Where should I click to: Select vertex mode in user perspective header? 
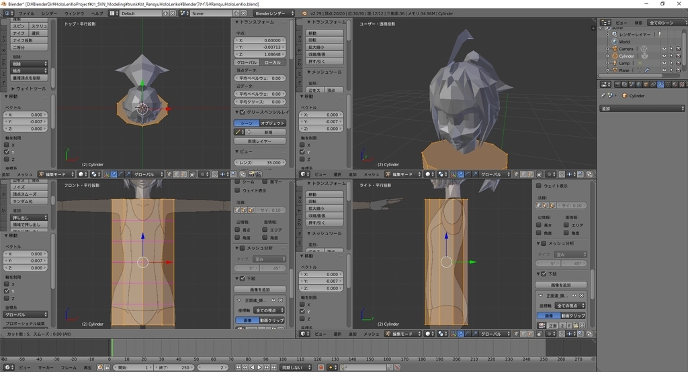515,174
